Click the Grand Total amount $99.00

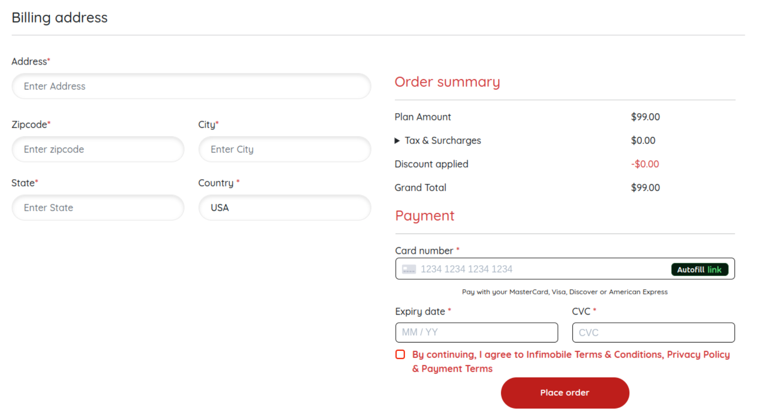coord(645,188)
